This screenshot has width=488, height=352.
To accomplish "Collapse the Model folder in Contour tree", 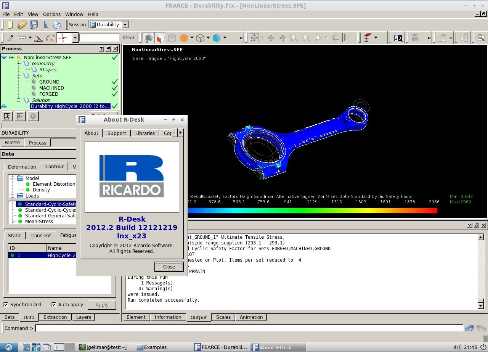I will [x=12, y=178].
